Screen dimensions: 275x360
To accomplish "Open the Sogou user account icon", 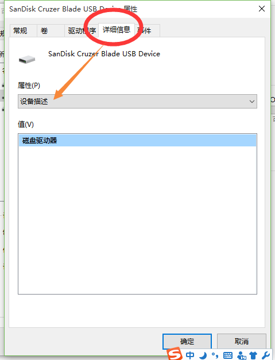I will (x=242, y=355).
